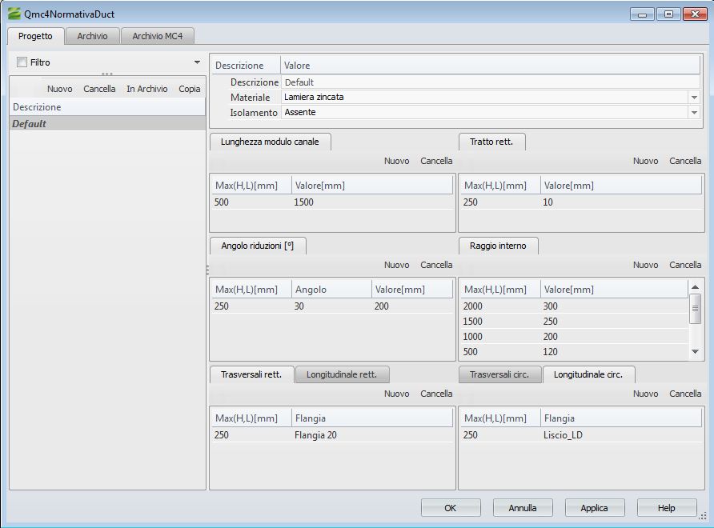Switch to the Archivio MC4 tab
This screenshot has height=528, width=714.
158,36
